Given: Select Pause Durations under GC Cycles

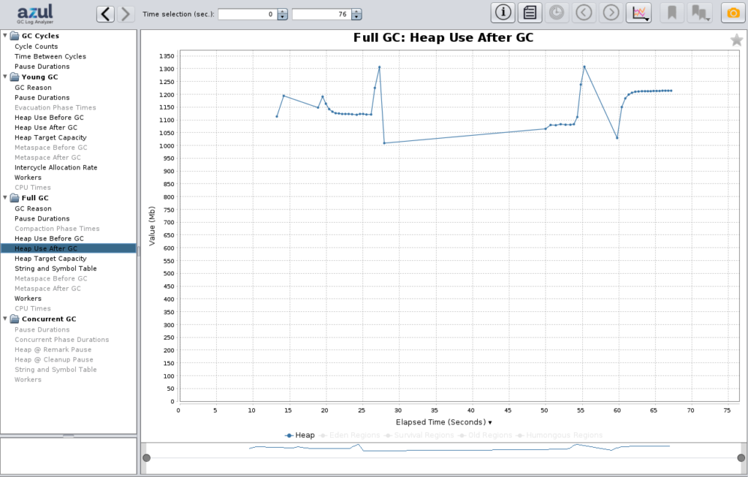Looking at the screenshot, I should pyautogui.click(x=43, y=66).
